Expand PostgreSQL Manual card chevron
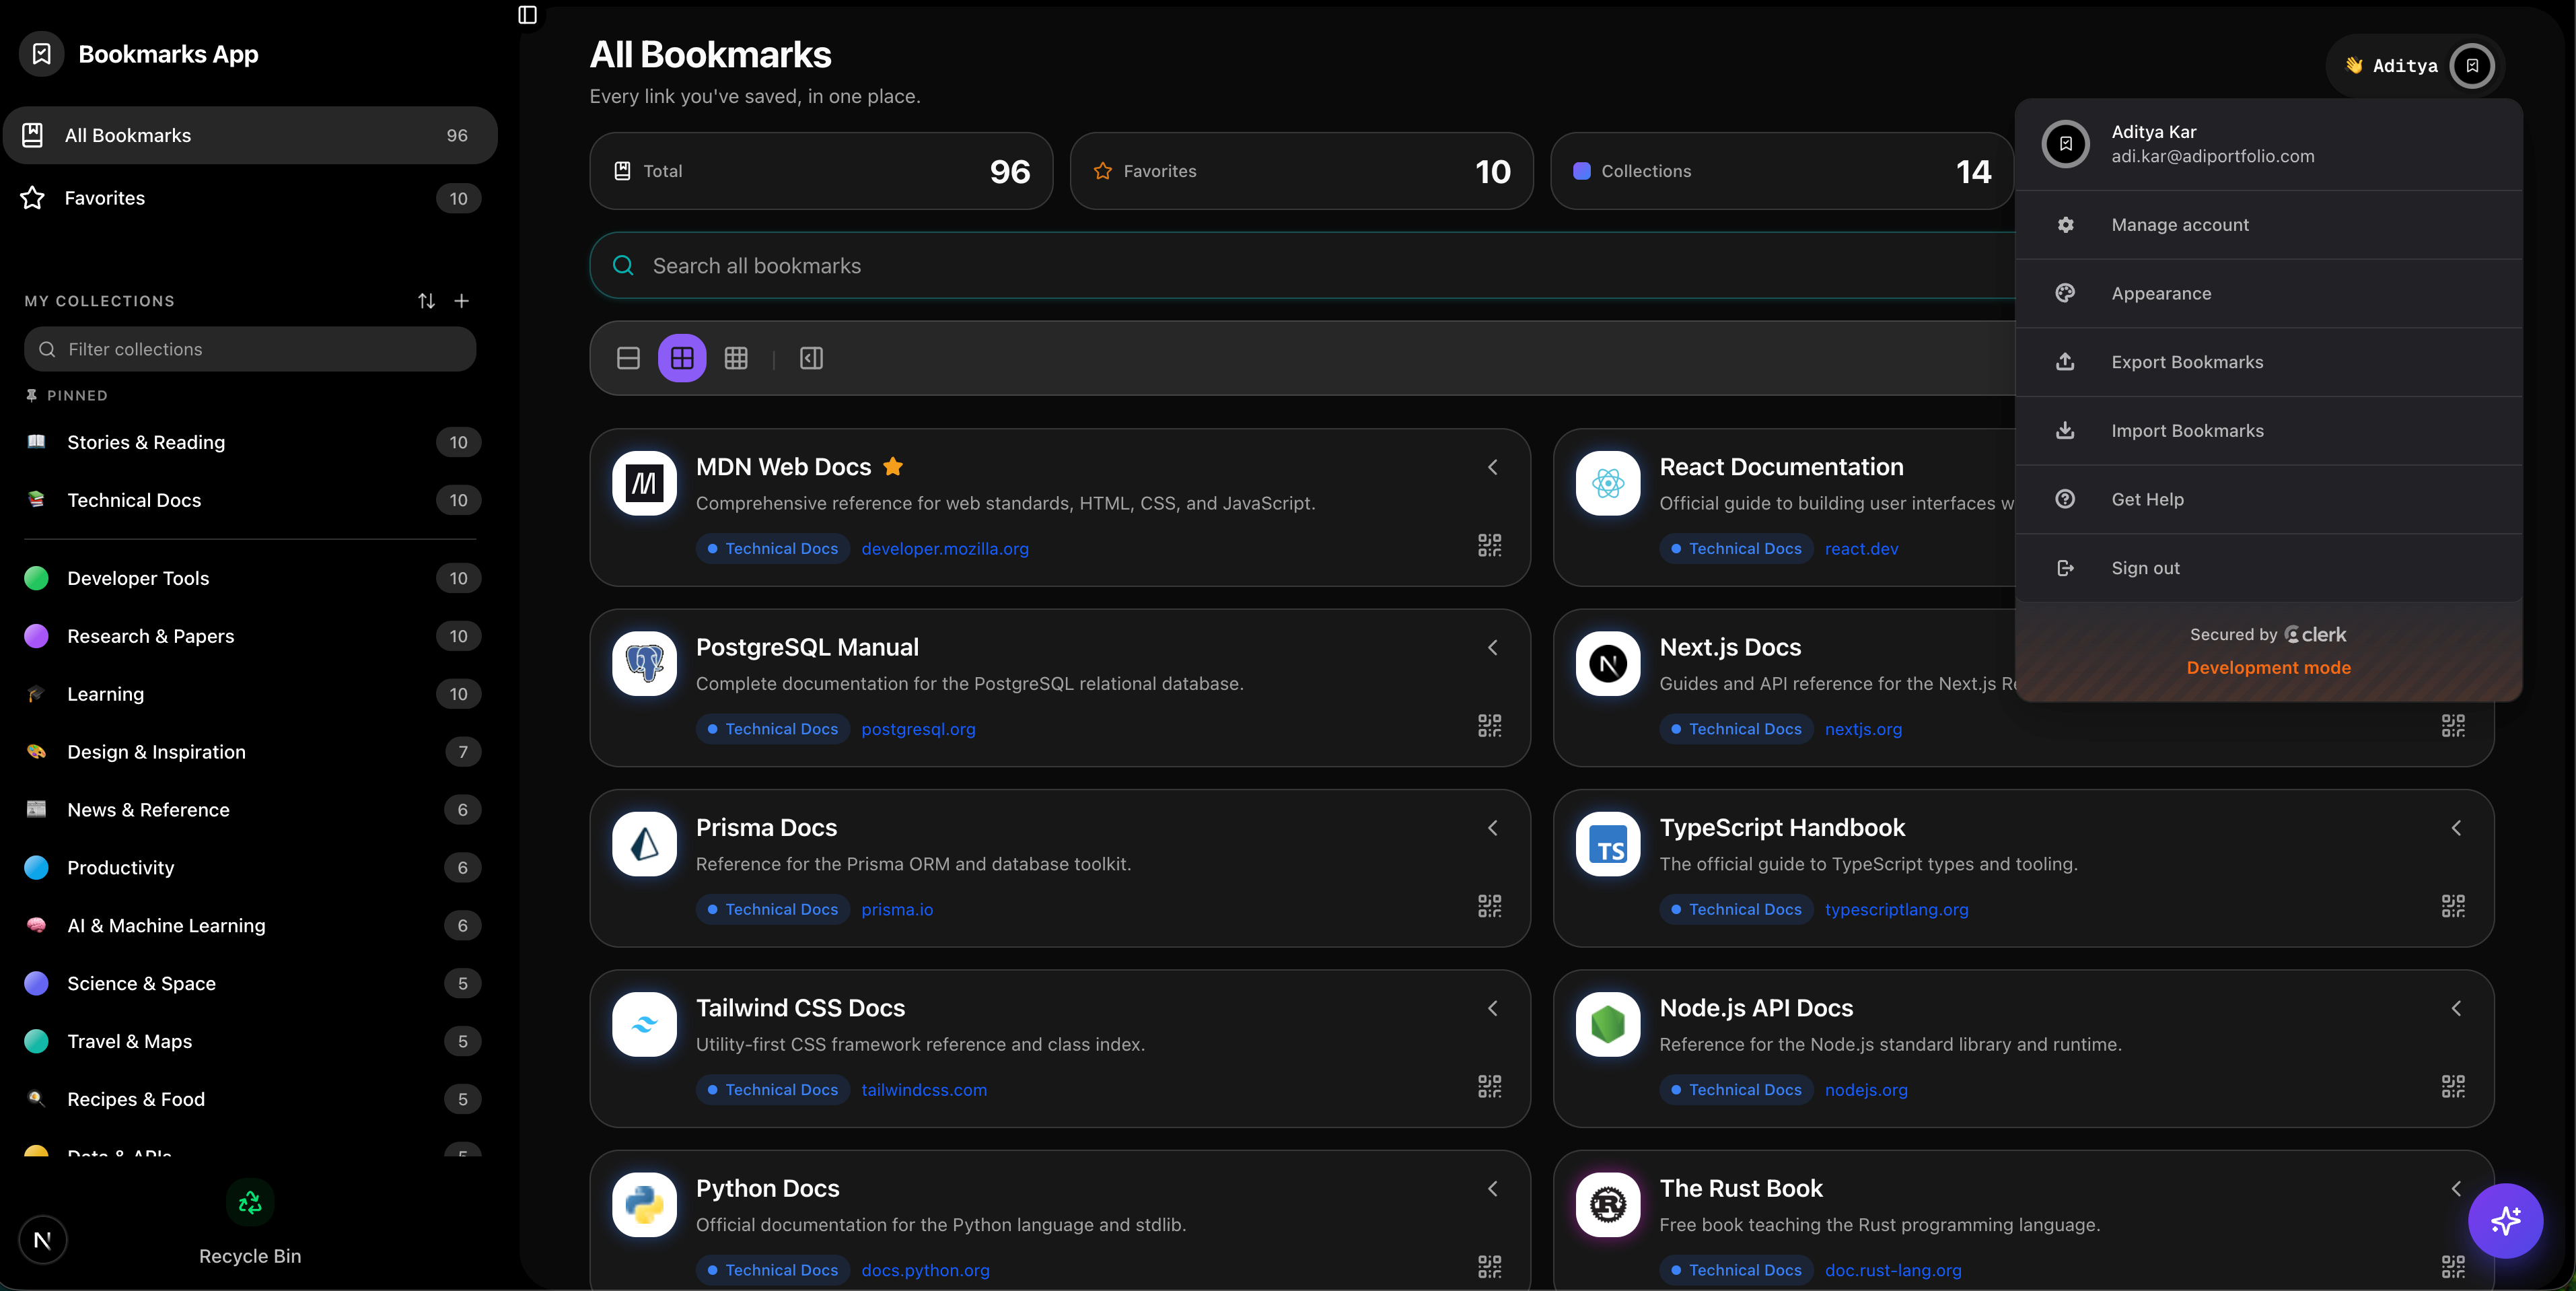 click(x=1493, y=648)
